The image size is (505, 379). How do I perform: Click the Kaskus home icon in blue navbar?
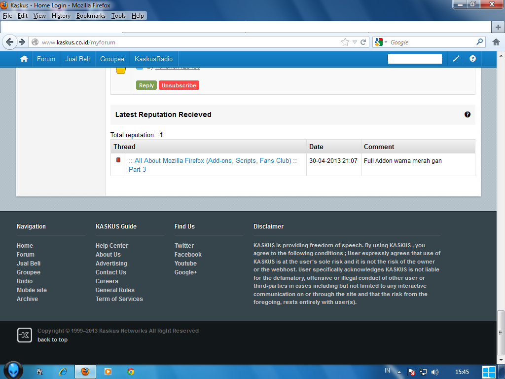click(24, 59)
